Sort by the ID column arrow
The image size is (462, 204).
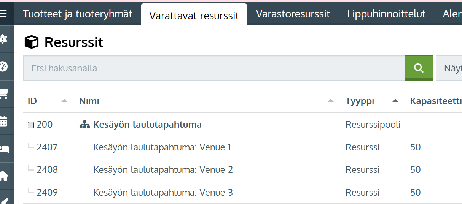[x=64, y=101]
